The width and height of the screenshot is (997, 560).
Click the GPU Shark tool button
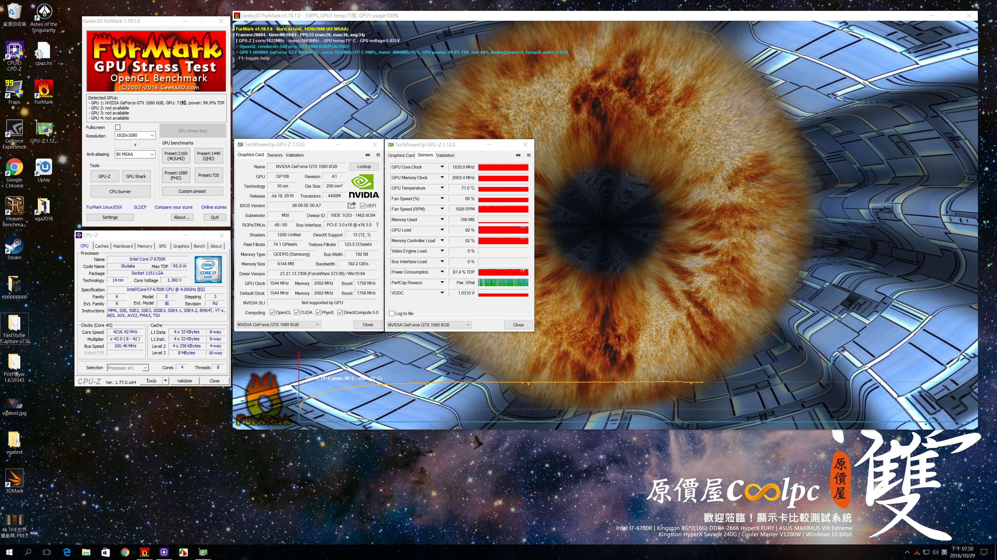tap(136, 176)
